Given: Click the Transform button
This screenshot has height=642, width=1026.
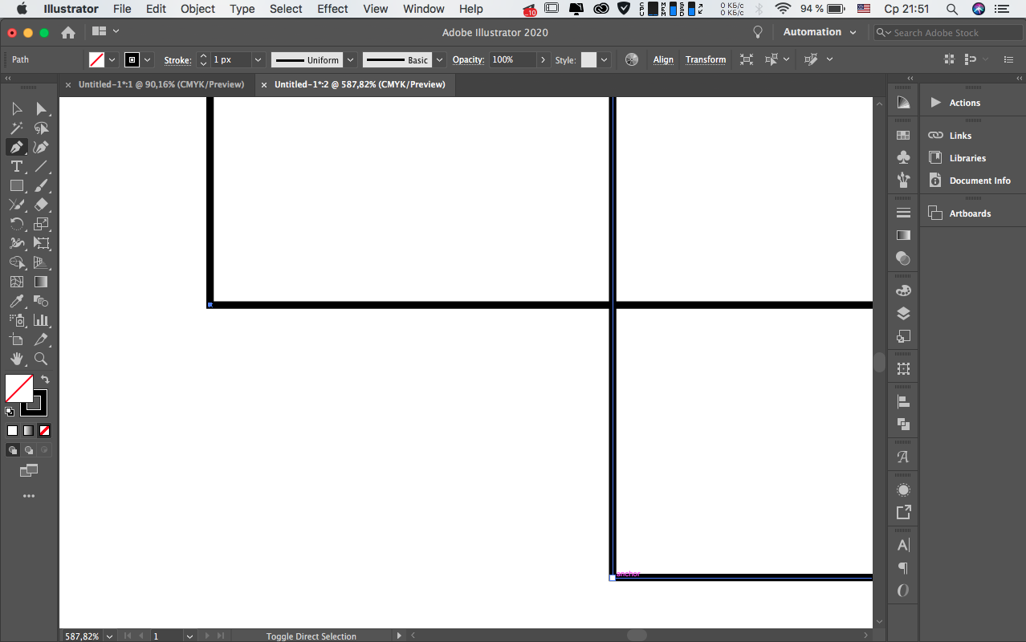Looking at the screenshot, I should point(705,60).
